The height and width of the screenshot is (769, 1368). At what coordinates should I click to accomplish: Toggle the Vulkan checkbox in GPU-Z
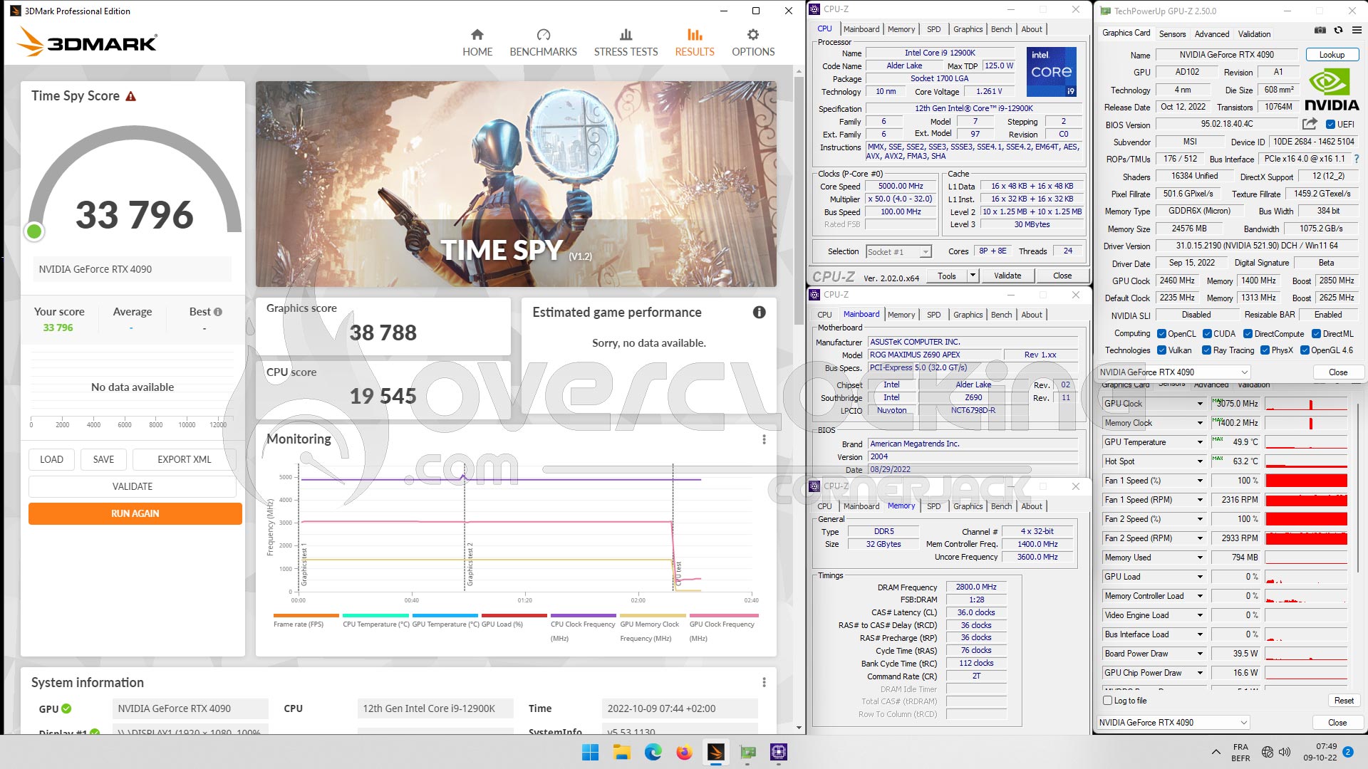tap(1161, 350)
